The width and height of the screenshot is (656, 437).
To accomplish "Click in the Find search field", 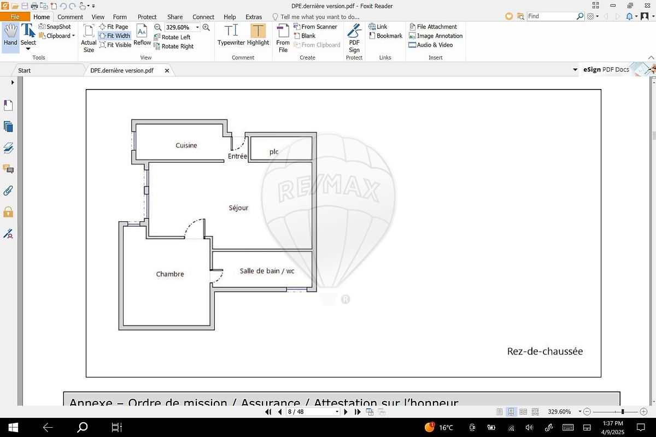I will pyautogui.click(x=551, y=16).
